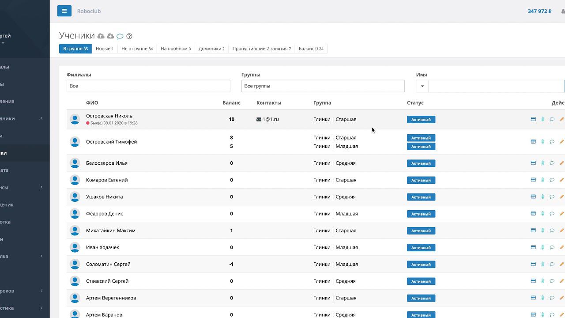The image size is (565, 318).
Task: Edit Островская Николь with pencil icon
Action: tap(561, 119)
